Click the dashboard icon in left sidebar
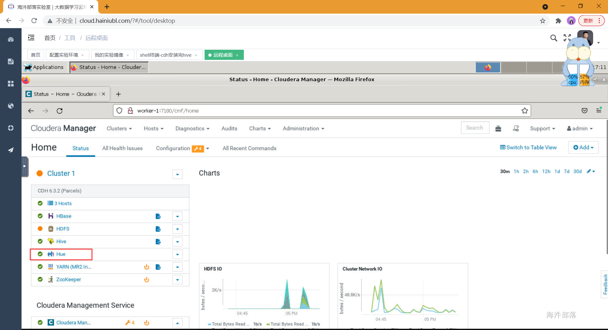Image resolution: width=608 pixels, height=330 pixels. pyautogui.click(x=11, y=40)
